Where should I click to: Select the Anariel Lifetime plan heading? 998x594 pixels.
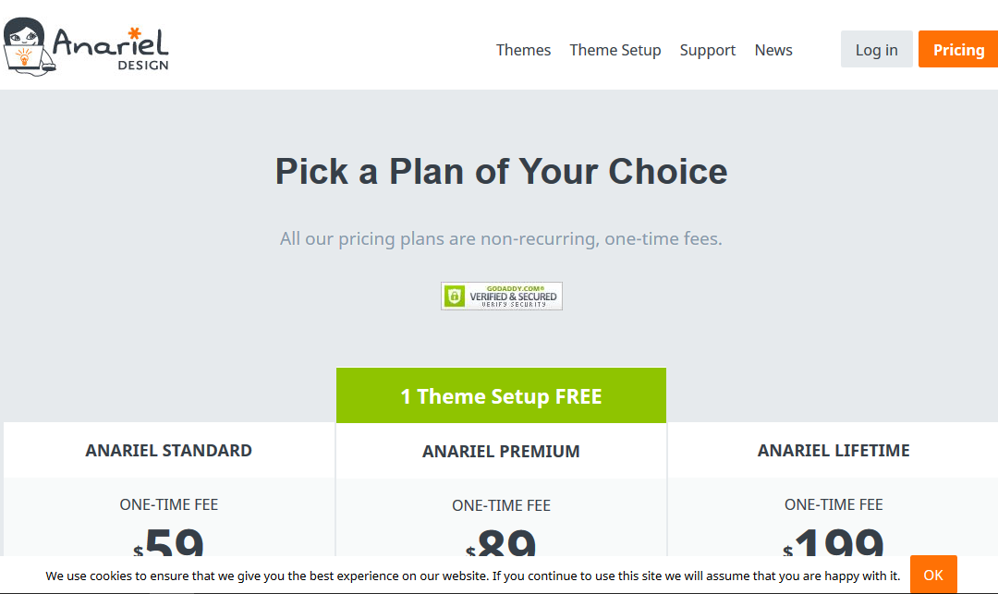834,450
